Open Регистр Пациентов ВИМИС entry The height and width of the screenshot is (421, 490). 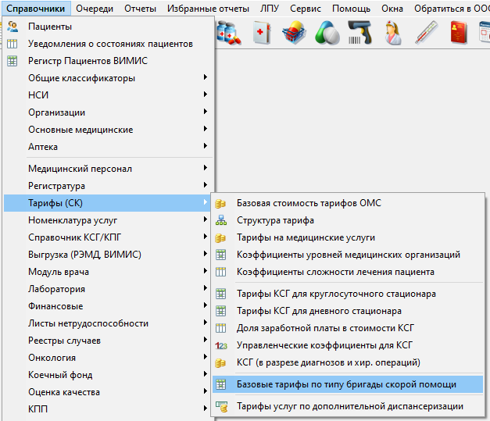point(88,61)
